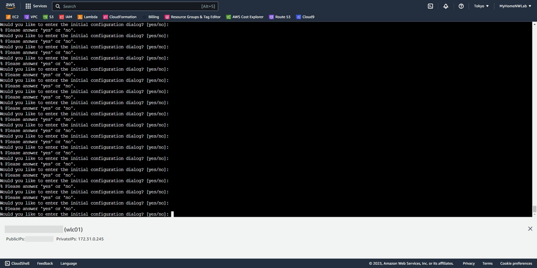Launch CloudShell from the footer
537x268 pixels.
[17, 264]
